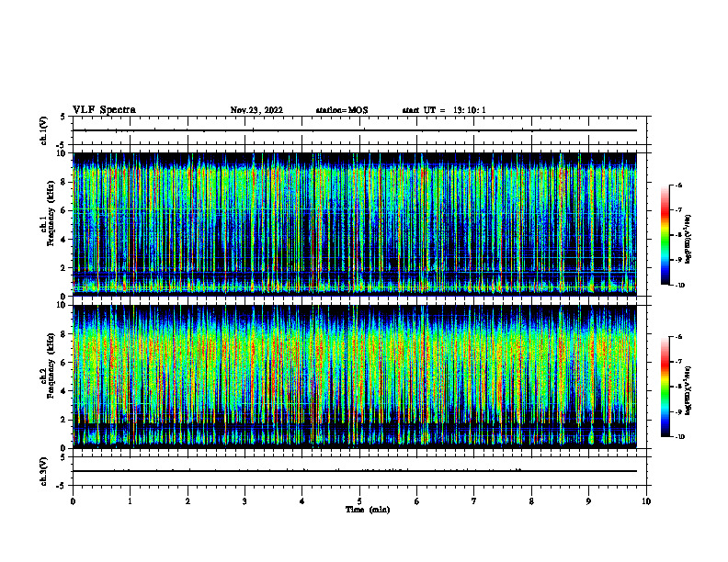Screen dimensions: 728x562
Task: Click the ch.3 voltage waveform trace
Action: point(355,471)
